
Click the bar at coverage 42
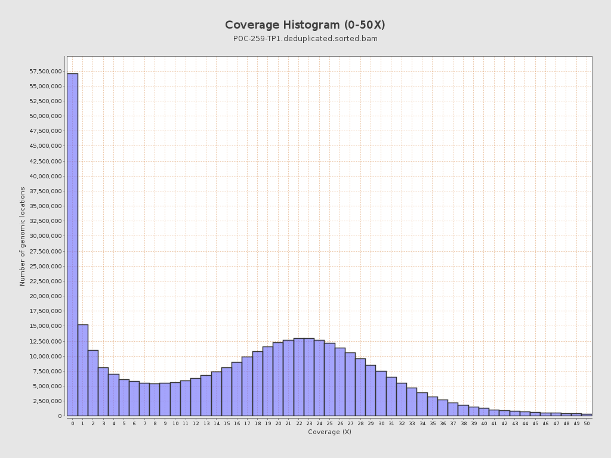[505, 413]
